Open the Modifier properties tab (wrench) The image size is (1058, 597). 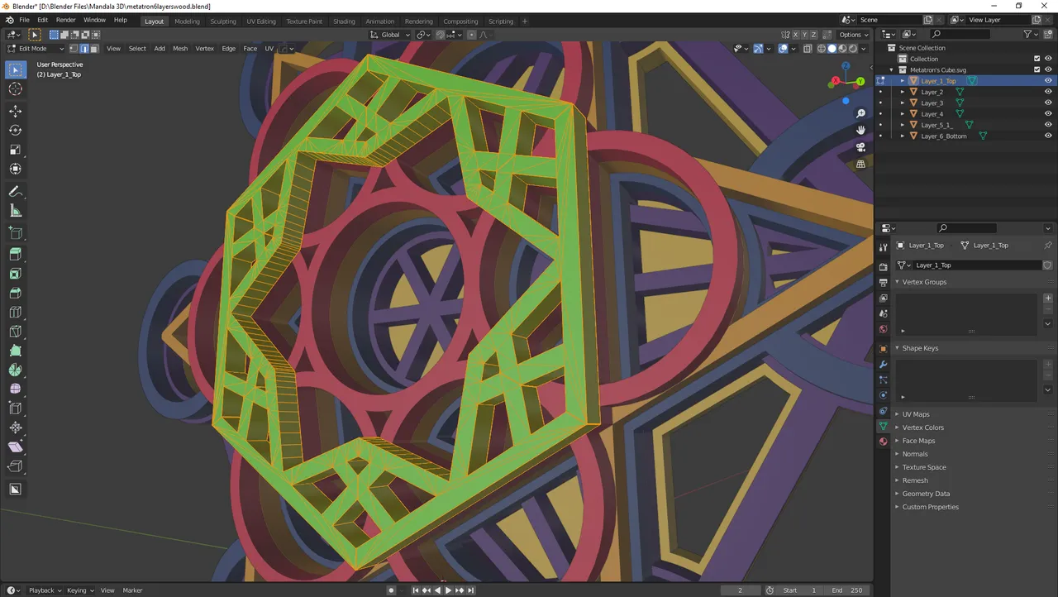[883, 365]
